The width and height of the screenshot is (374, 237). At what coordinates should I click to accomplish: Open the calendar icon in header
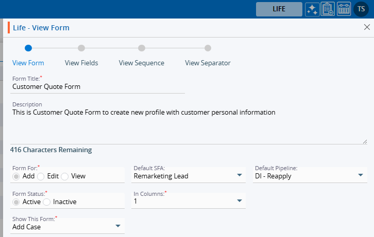(x=344, y=9)
